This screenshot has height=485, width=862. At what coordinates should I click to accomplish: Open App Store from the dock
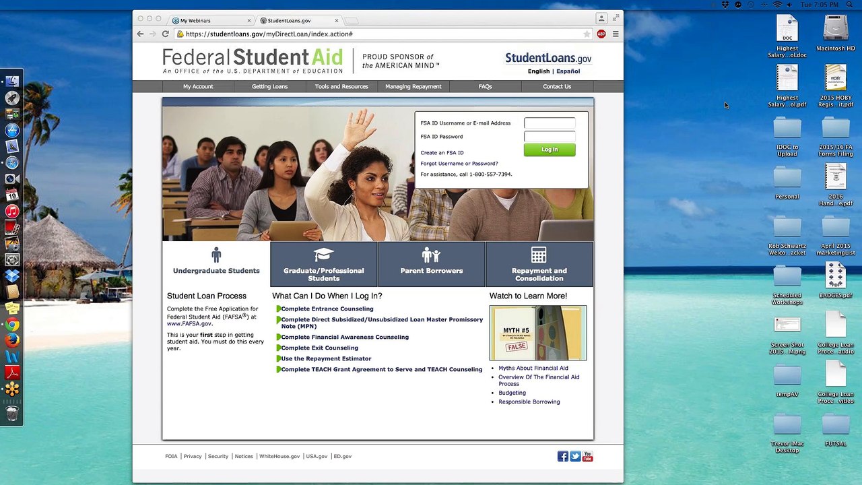click(12, 130)
